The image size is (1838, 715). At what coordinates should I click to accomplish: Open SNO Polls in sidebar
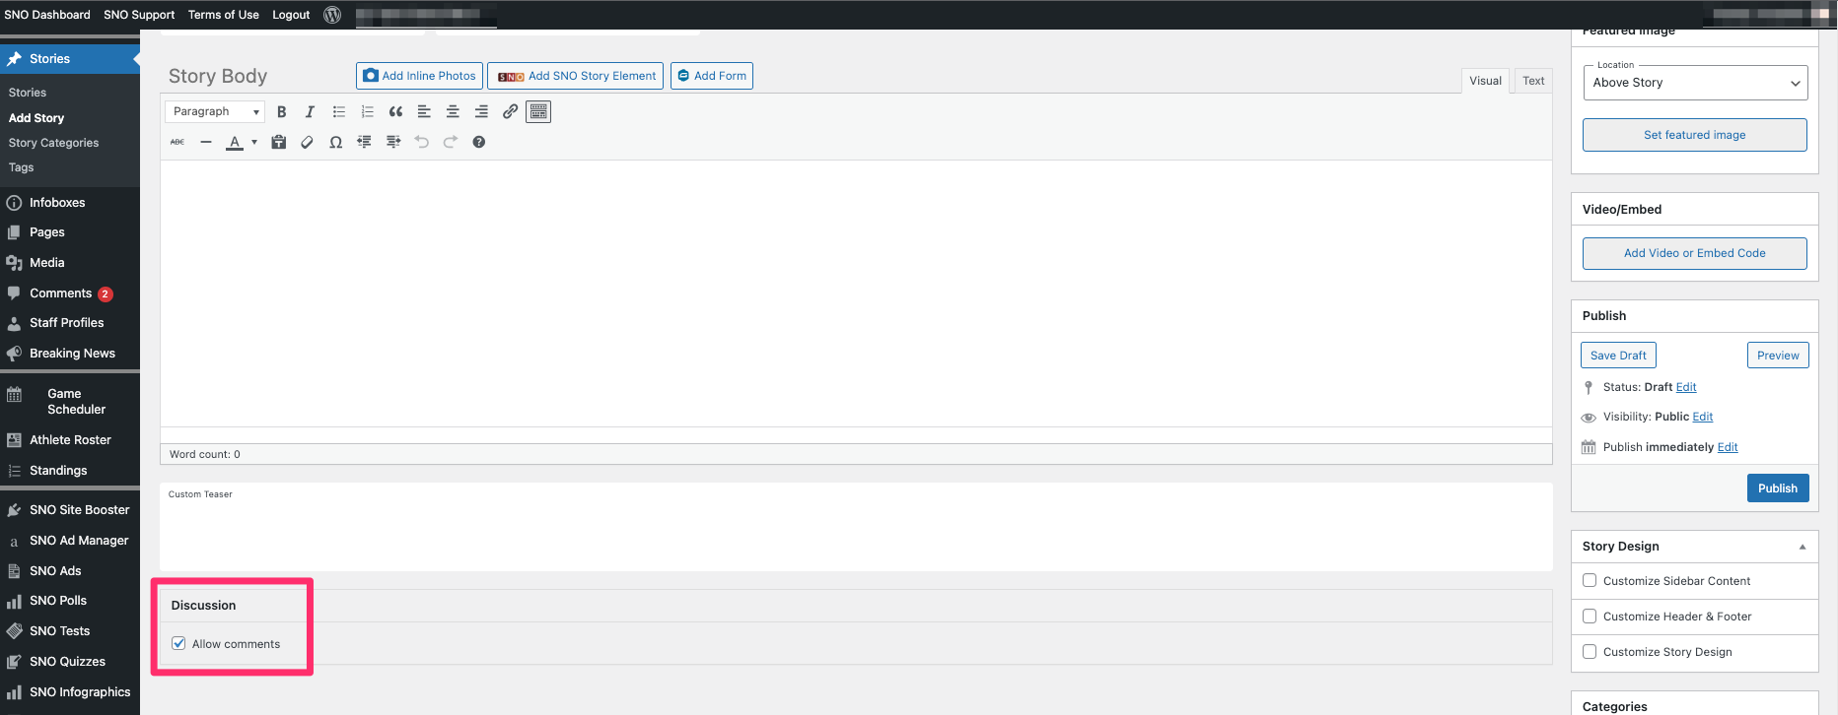pos(58,601)
